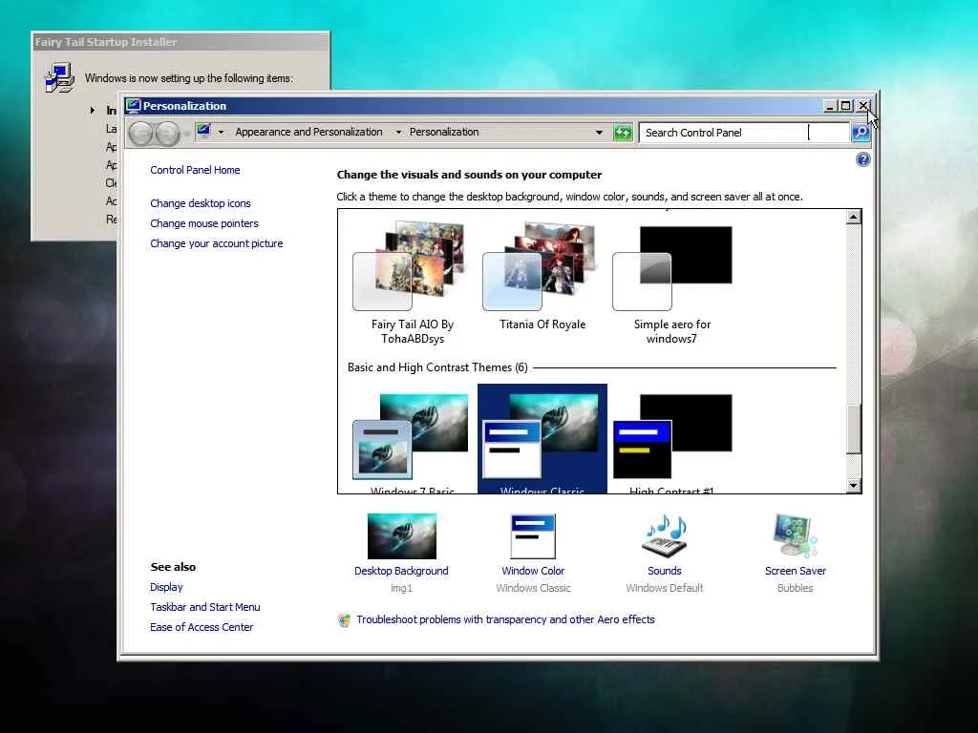Click the Control Panel icon in address bar
978x733 pixels.
coord(204,132)
